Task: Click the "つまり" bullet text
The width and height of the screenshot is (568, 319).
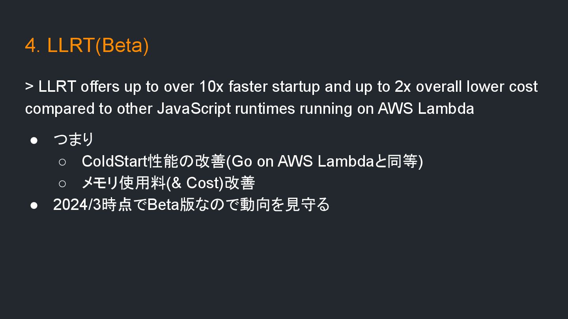Action: tap(74, 139)
